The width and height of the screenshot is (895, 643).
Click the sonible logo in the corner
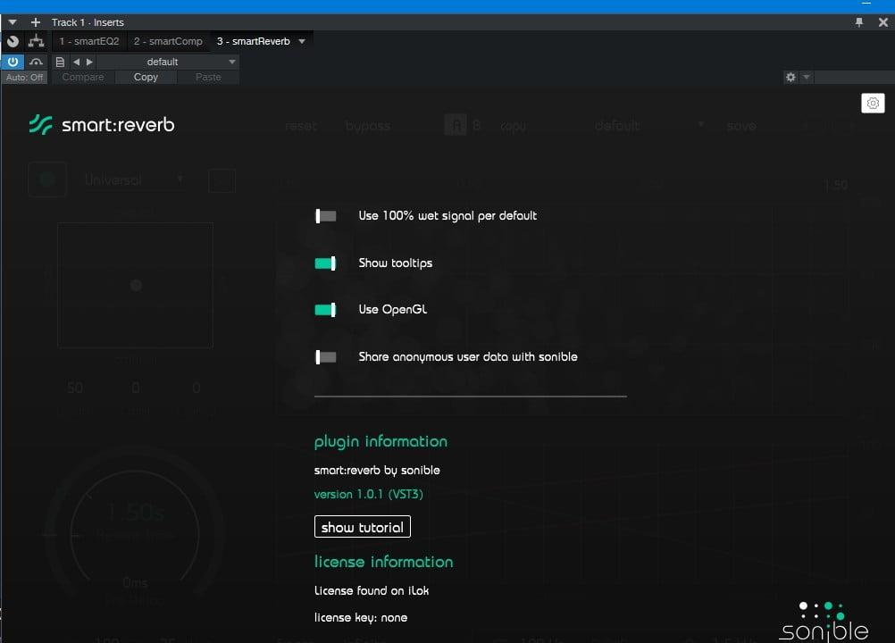[824, 622]
